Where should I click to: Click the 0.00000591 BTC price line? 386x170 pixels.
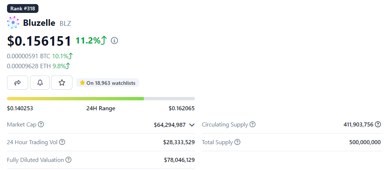pos(29,56)
